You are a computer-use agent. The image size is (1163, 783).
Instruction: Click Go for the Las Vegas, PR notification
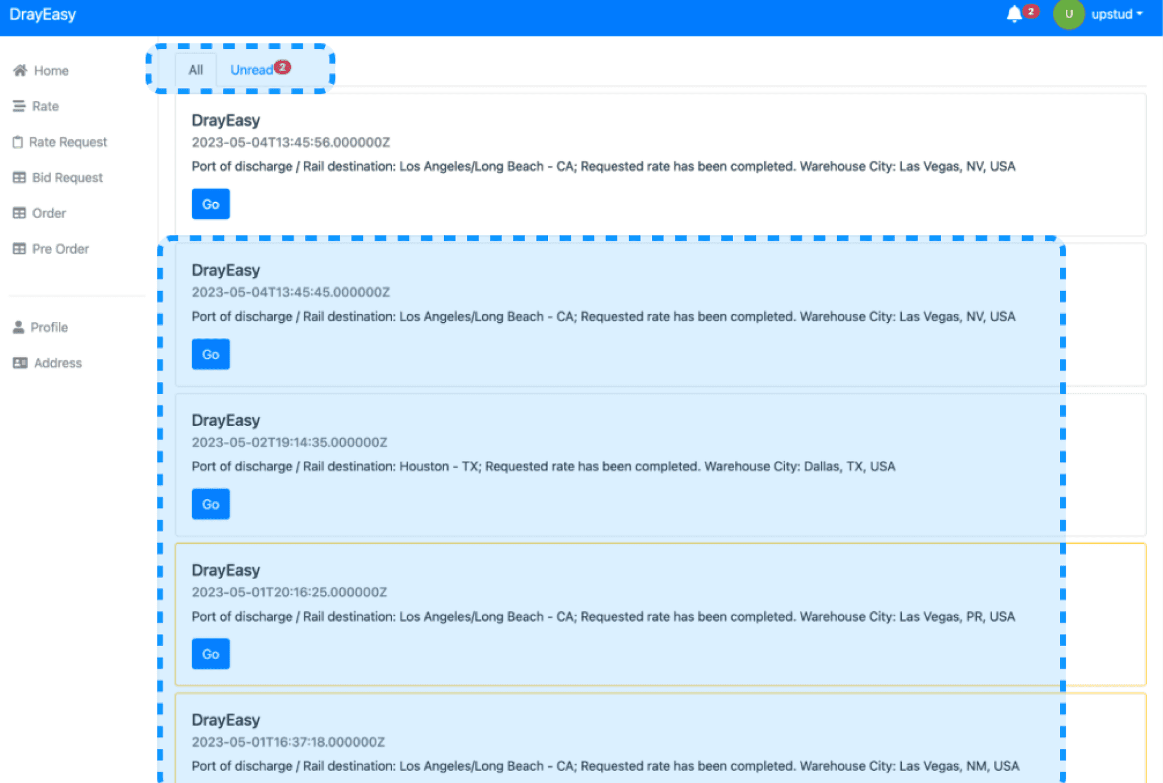click(x=211, y=654)
